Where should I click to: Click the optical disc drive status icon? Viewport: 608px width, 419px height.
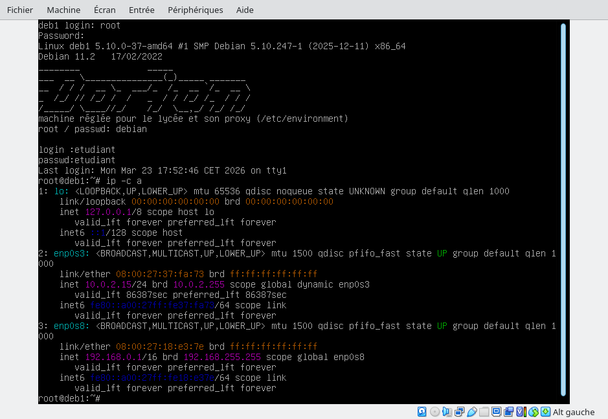[434, 412]
